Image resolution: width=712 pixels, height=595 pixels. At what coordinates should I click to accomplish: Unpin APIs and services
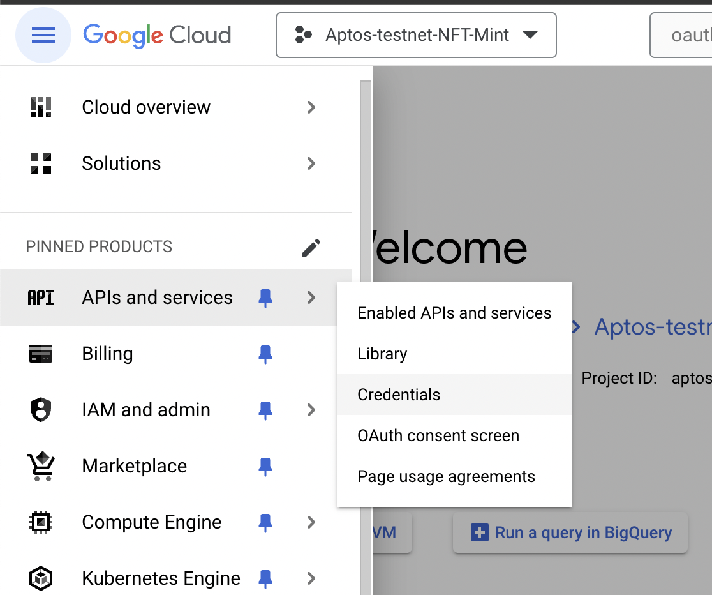pos(265,297)
